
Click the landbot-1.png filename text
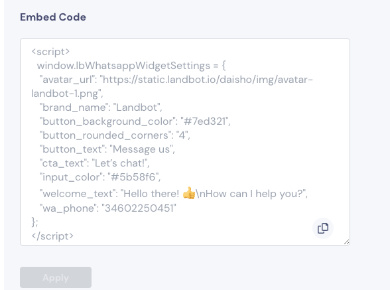point(65,94)
